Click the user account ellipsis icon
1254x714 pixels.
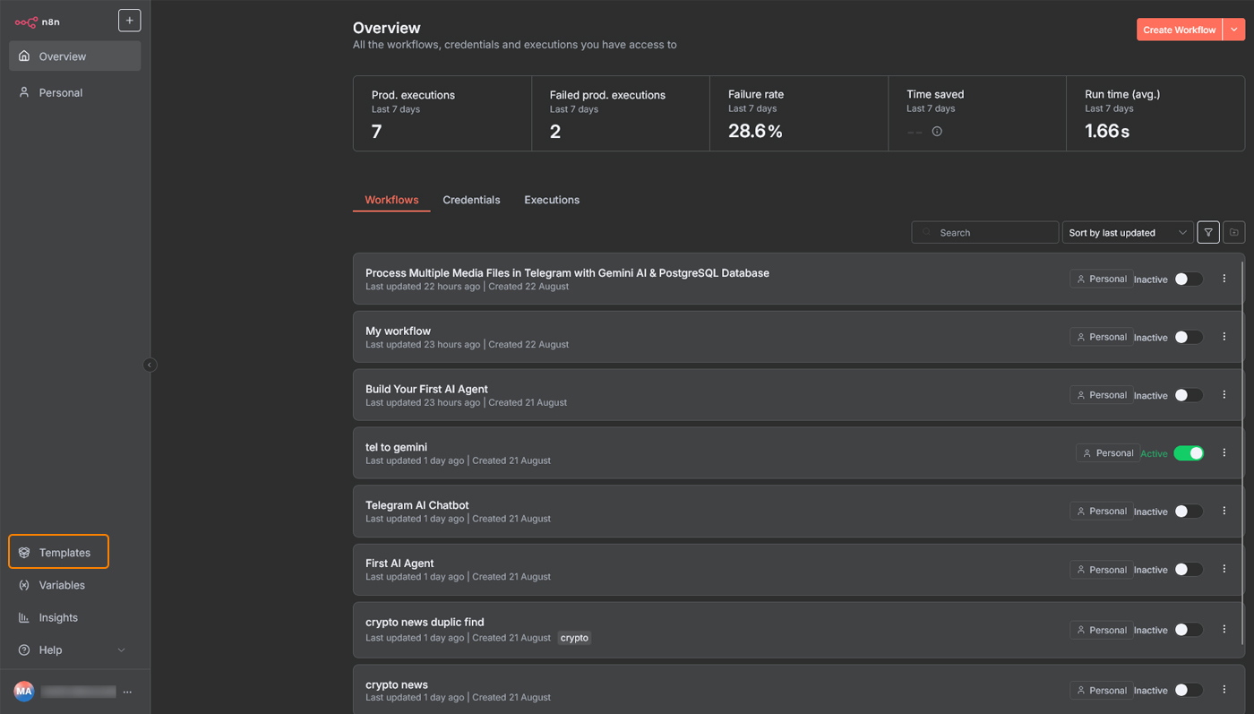point(127,692)
